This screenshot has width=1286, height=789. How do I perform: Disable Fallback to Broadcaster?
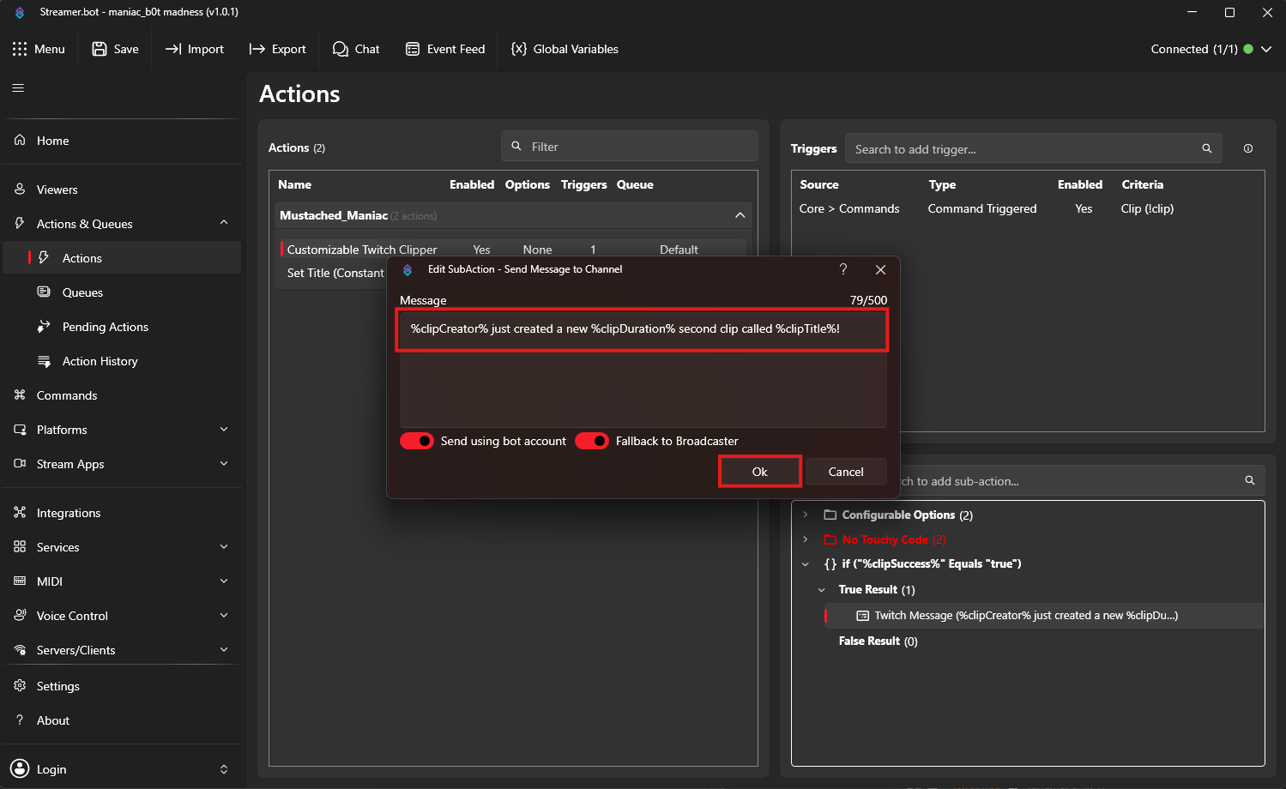[x=591, y=441]
